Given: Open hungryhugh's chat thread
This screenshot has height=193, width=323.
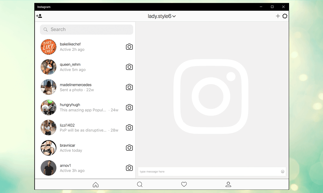Looking at the screenshot, I should point(81,107).
